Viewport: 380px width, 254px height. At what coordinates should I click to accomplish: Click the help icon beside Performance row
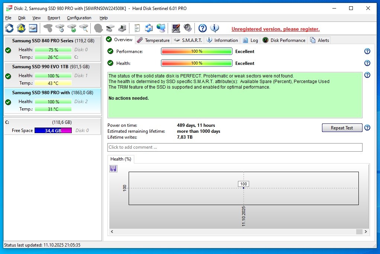pos(367,52)
